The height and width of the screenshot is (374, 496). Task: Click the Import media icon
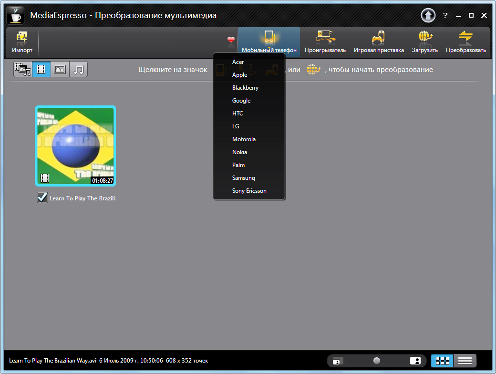[22, 42]
